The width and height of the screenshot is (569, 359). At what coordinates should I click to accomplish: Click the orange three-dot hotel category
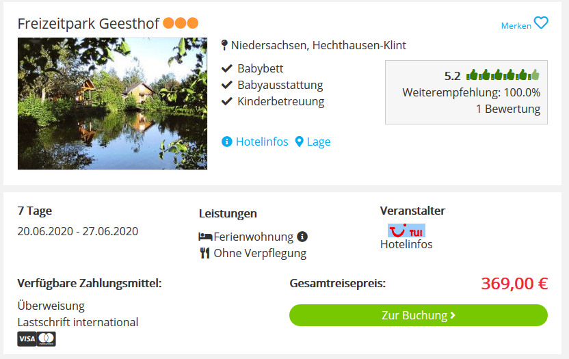(181, 23)
